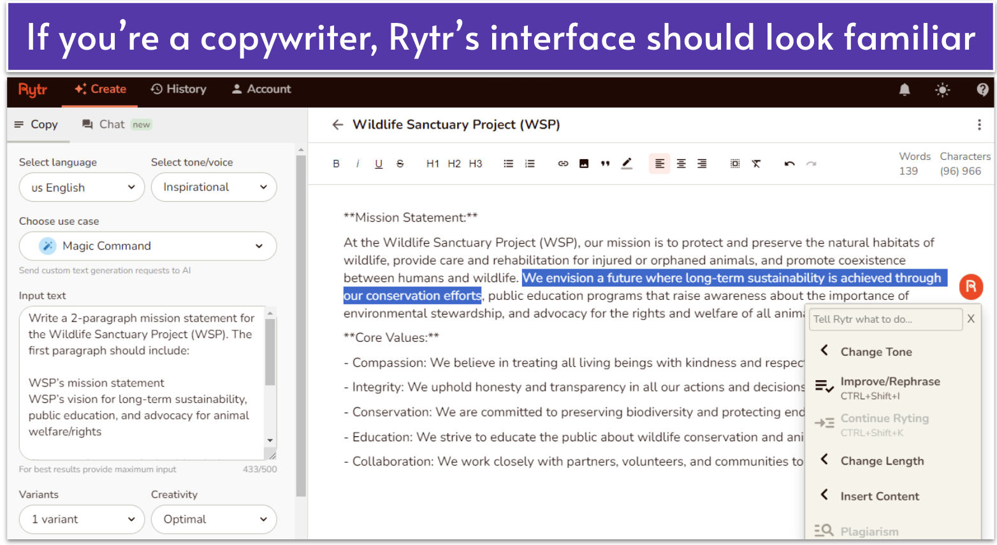Open the notifications bell

pyautogui.click(x=905, y=90)
